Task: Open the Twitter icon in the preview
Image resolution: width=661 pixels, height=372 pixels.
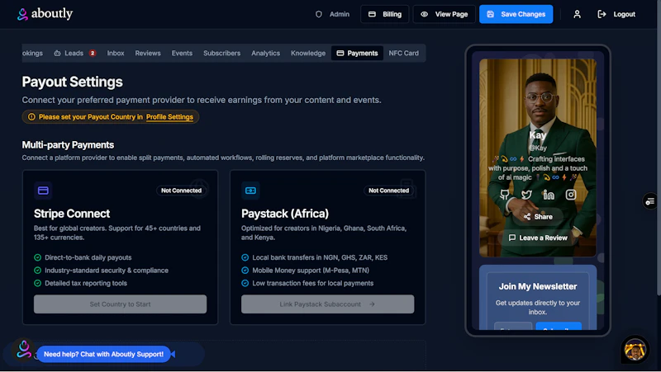Action: tap(526, 195)
